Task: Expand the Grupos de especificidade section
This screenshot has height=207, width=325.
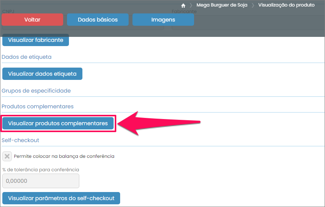Action: point(36,91)
